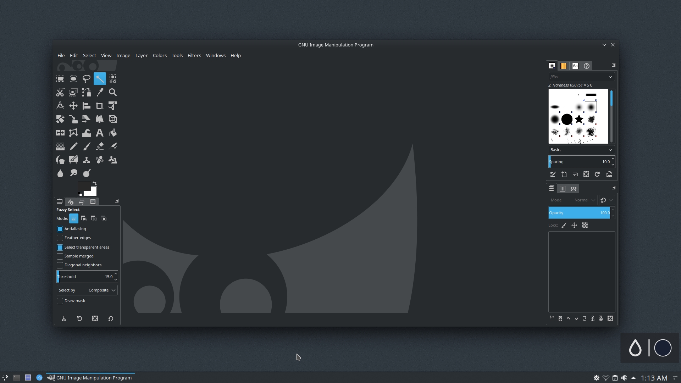This screenshot has height=383, width=681.
Task: Show hidden system tray icons arrow
Action: tap(633, 378)
